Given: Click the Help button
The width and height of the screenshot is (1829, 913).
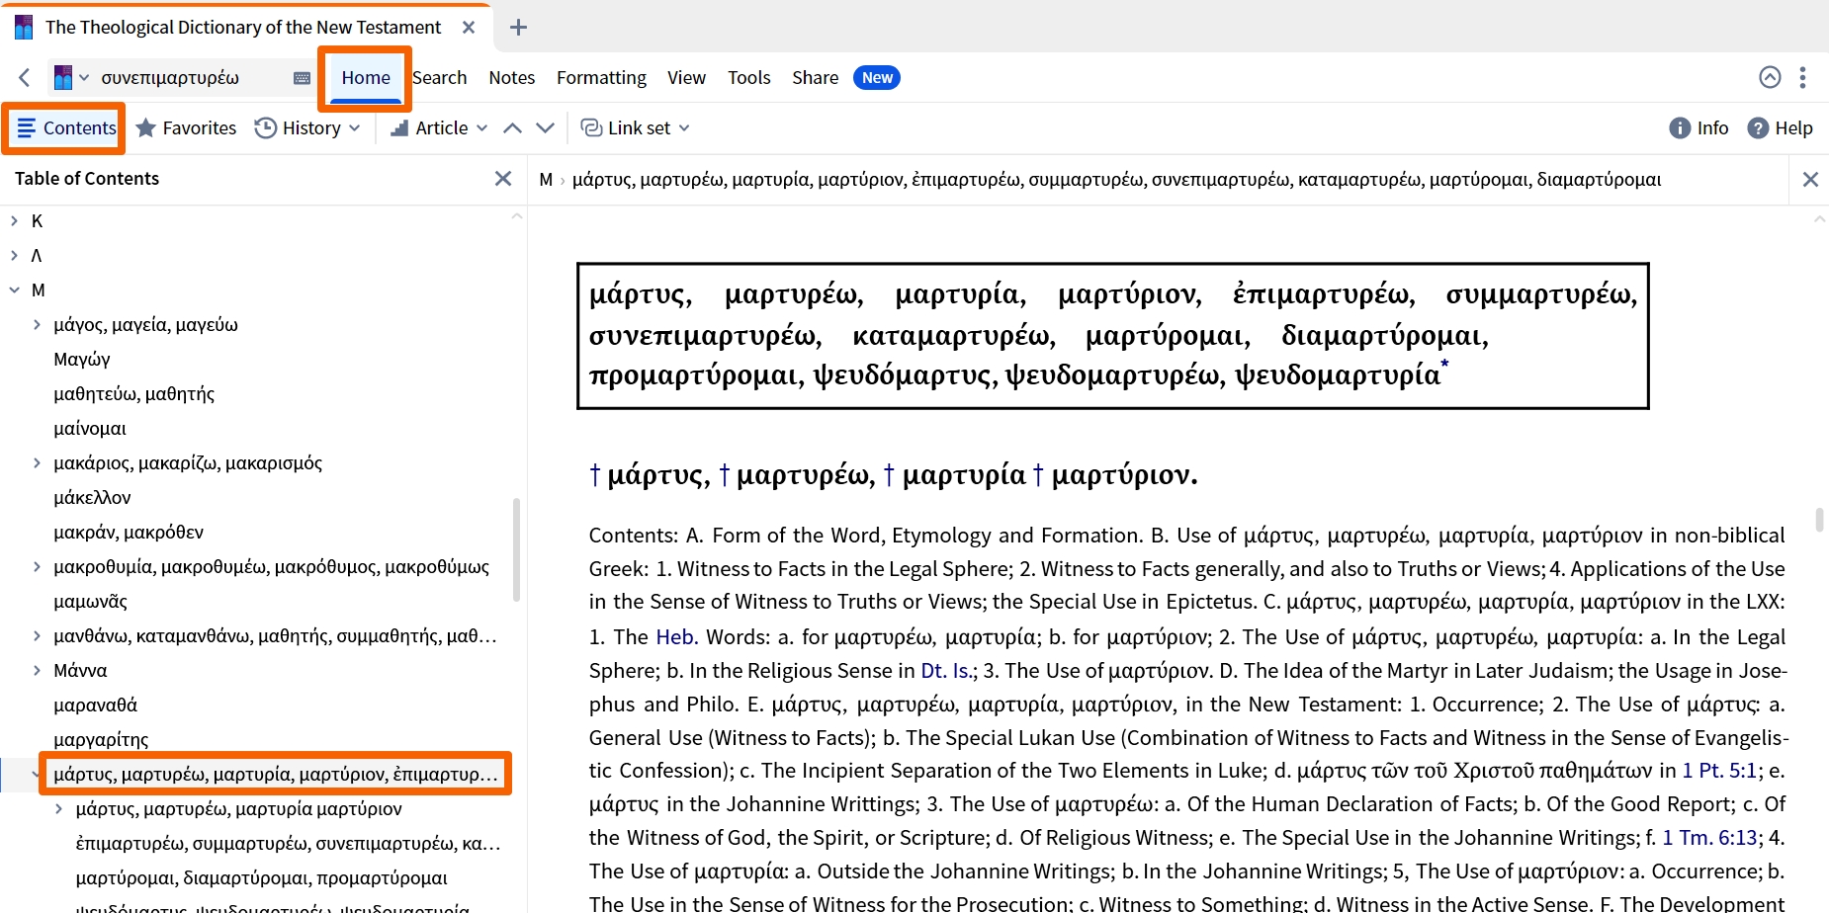Looking at the screenshot, I should click(1780, 127).
